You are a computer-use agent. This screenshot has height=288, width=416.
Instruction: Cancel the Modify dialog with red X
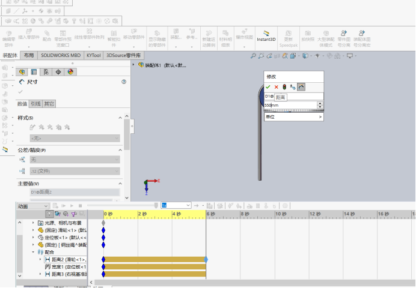click(276, 87)
